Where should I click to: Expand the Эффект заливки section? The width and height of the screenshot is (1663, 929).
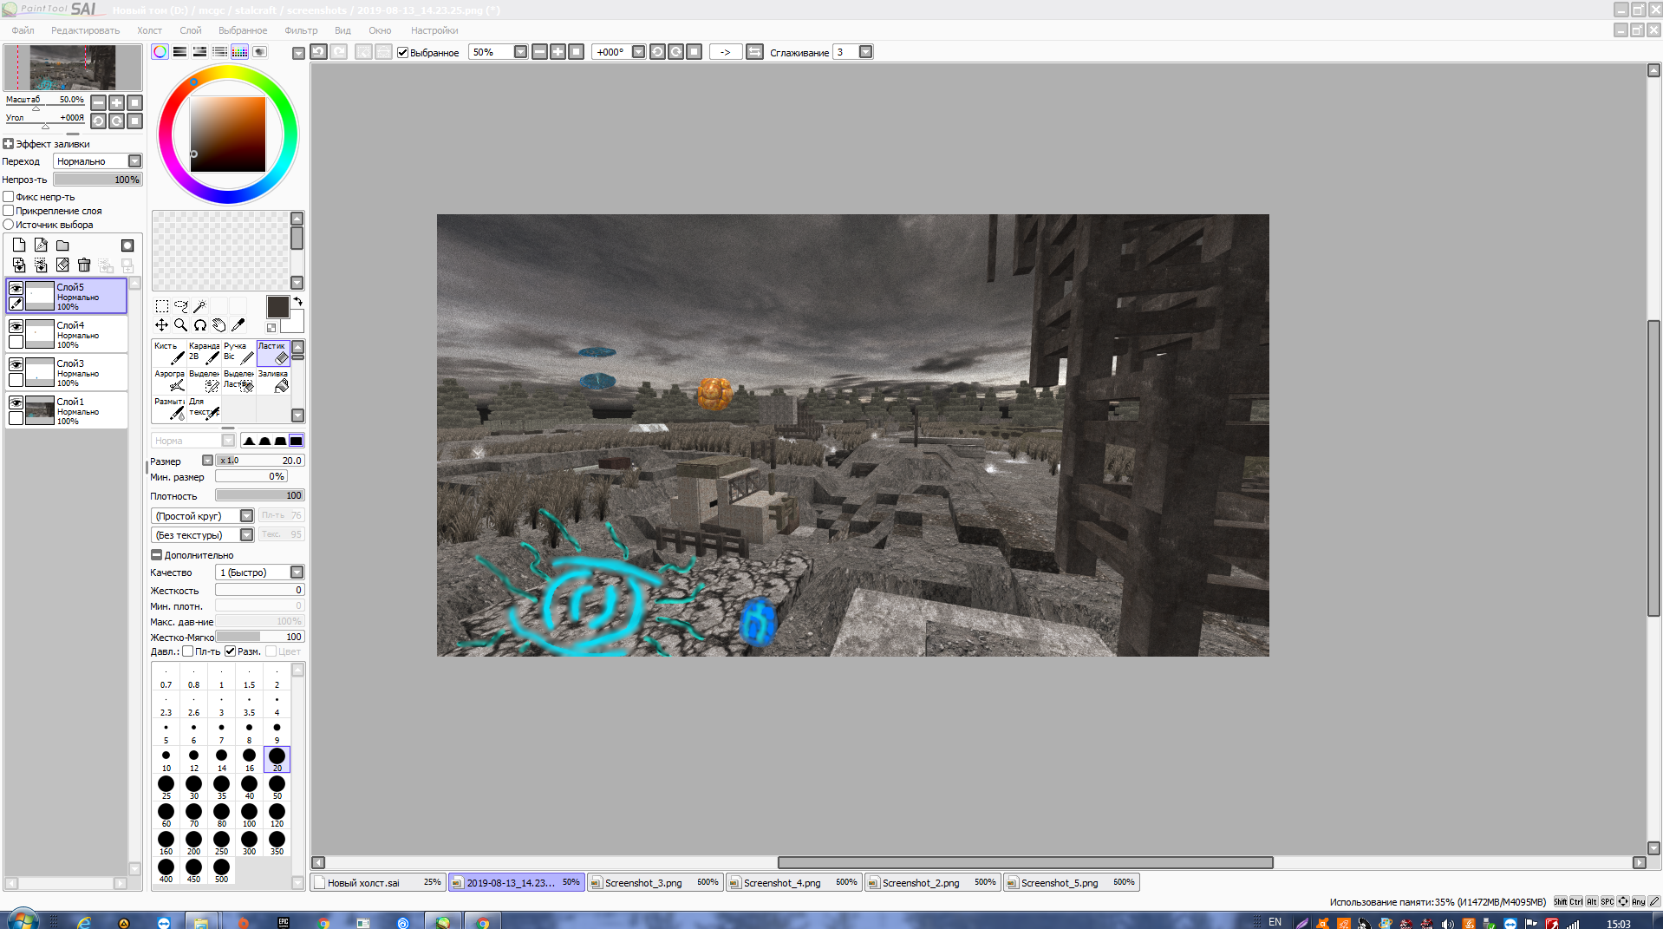click(x=9, y=144)
